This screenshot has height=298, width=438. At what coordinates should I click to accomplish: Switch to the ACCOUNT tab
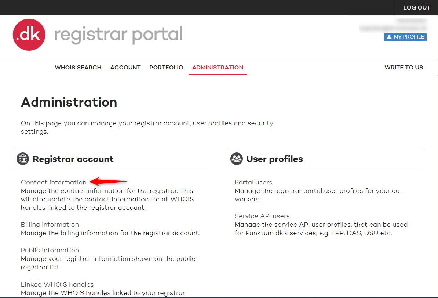(x=125, y=67)
